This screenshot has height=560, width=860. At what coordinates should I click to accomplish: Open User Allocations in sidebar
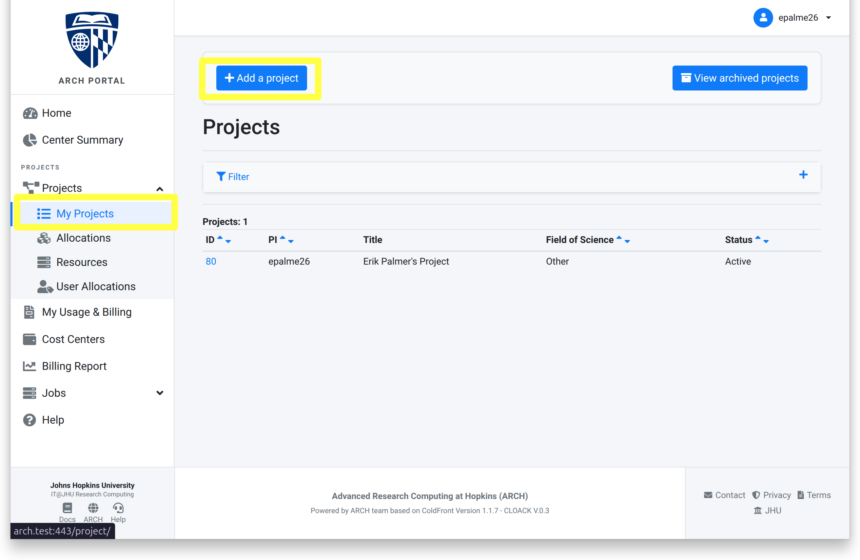point(95,286)
